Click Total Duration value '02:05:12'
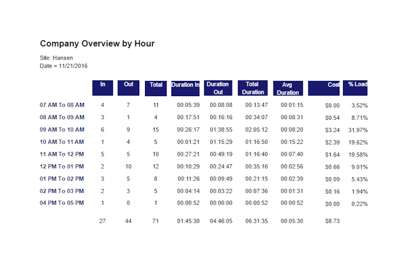Viewport: 414px width, 253px height. pos(257,130)
